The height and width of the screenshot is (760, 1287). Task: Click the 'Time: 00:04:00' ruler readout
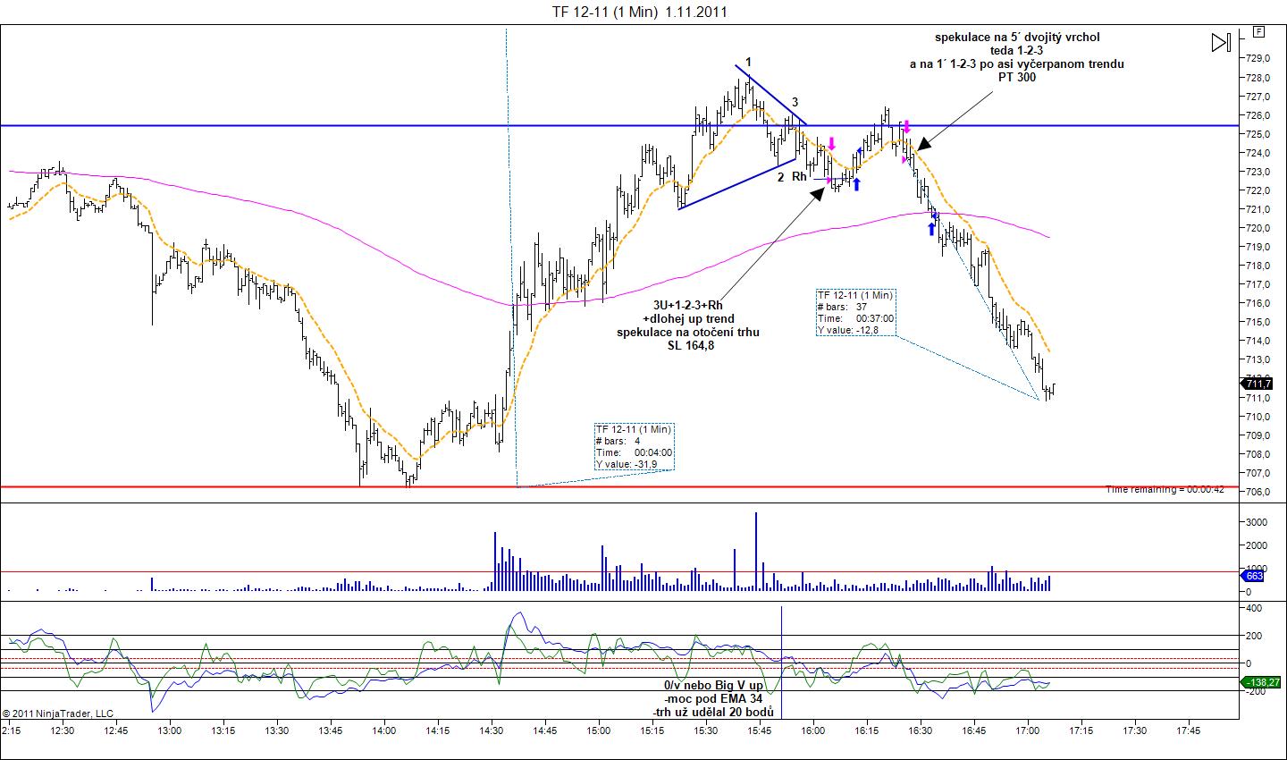click(634, 452)
